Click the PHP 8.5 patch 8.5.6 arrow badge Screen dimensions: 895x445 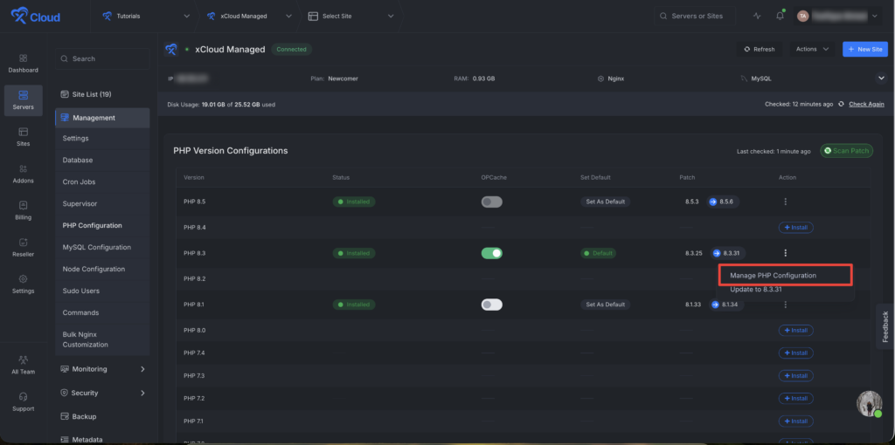pyautogui.click(x=723, y=202)
